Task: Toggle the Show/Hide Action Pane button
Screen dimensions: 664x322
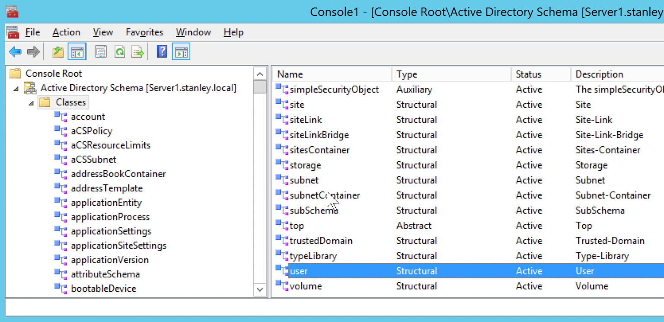Action: (180, 52)
